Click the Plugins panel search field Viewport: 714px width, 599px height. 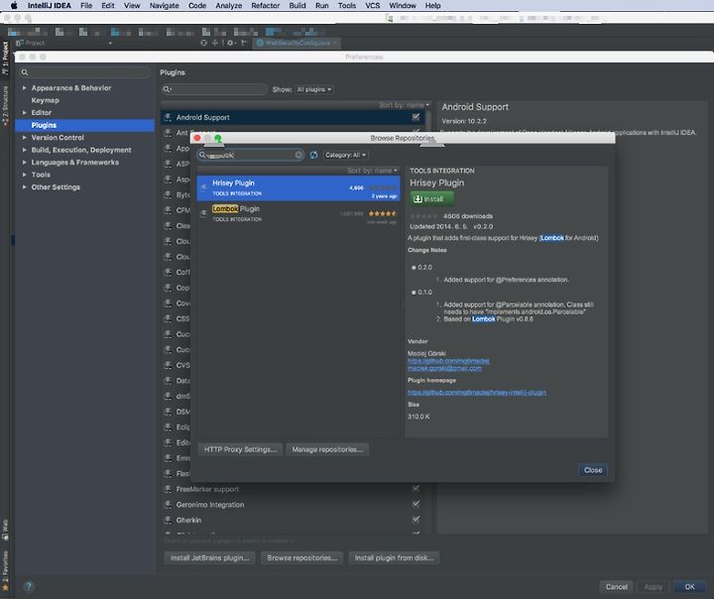click(x=214, y=89)
